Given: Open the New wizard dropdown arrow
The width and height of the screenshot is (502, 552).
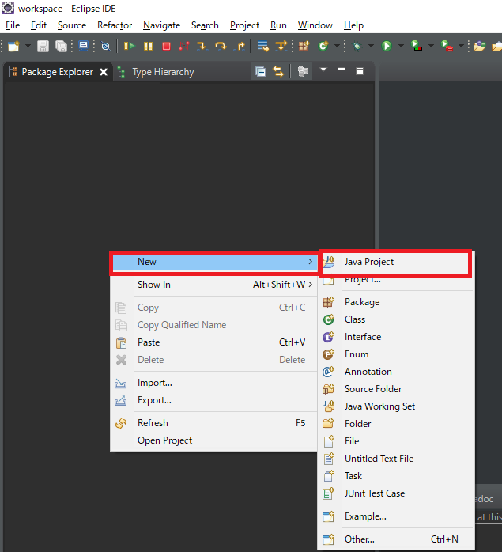Looking at the screenshot, I should (x=28, y=46).
